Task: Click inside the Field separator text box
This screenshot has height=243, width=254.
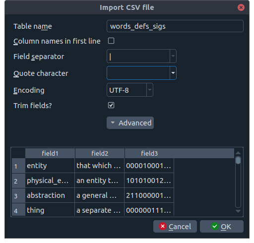Action: (x=138, y=56)
